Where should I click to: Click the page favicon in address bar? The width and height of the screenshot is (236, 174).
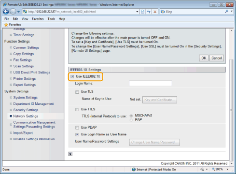coord(25,12)
